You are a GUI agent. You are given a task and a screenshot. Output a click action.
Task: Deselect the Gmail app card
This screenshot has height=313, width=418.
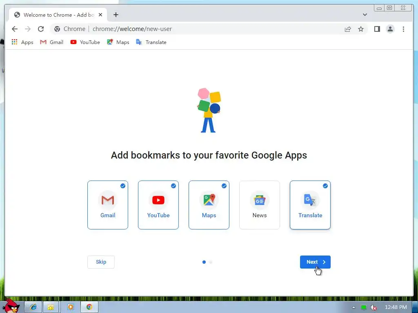tap(108, 205)
